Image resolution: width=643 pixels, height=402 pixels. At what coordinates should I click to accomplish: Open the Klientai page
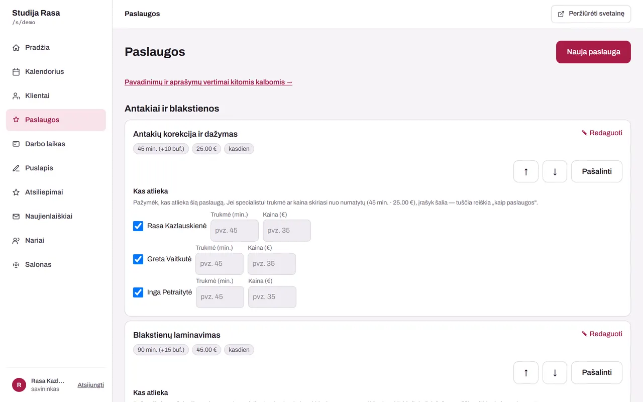tap(56, 96)
